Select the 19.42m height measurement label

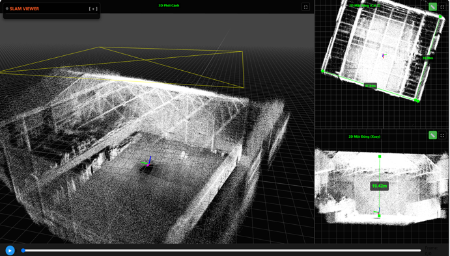pos(380,186)
